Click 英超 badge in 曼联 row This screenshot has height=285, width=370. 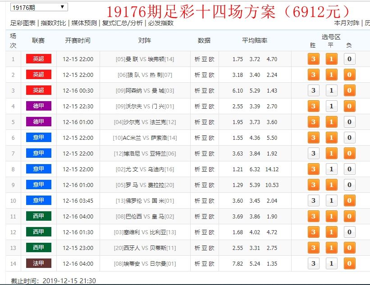click(x=39, y=59)
